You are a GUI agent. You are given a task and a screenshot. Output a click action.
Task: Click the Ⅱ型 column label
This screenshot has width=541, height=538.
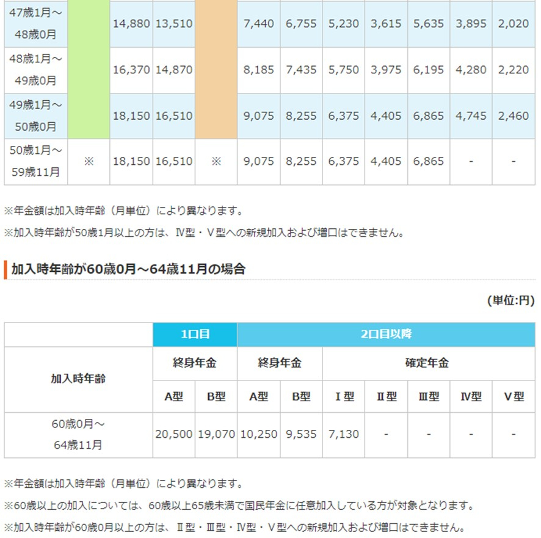[x=386, y=395]
